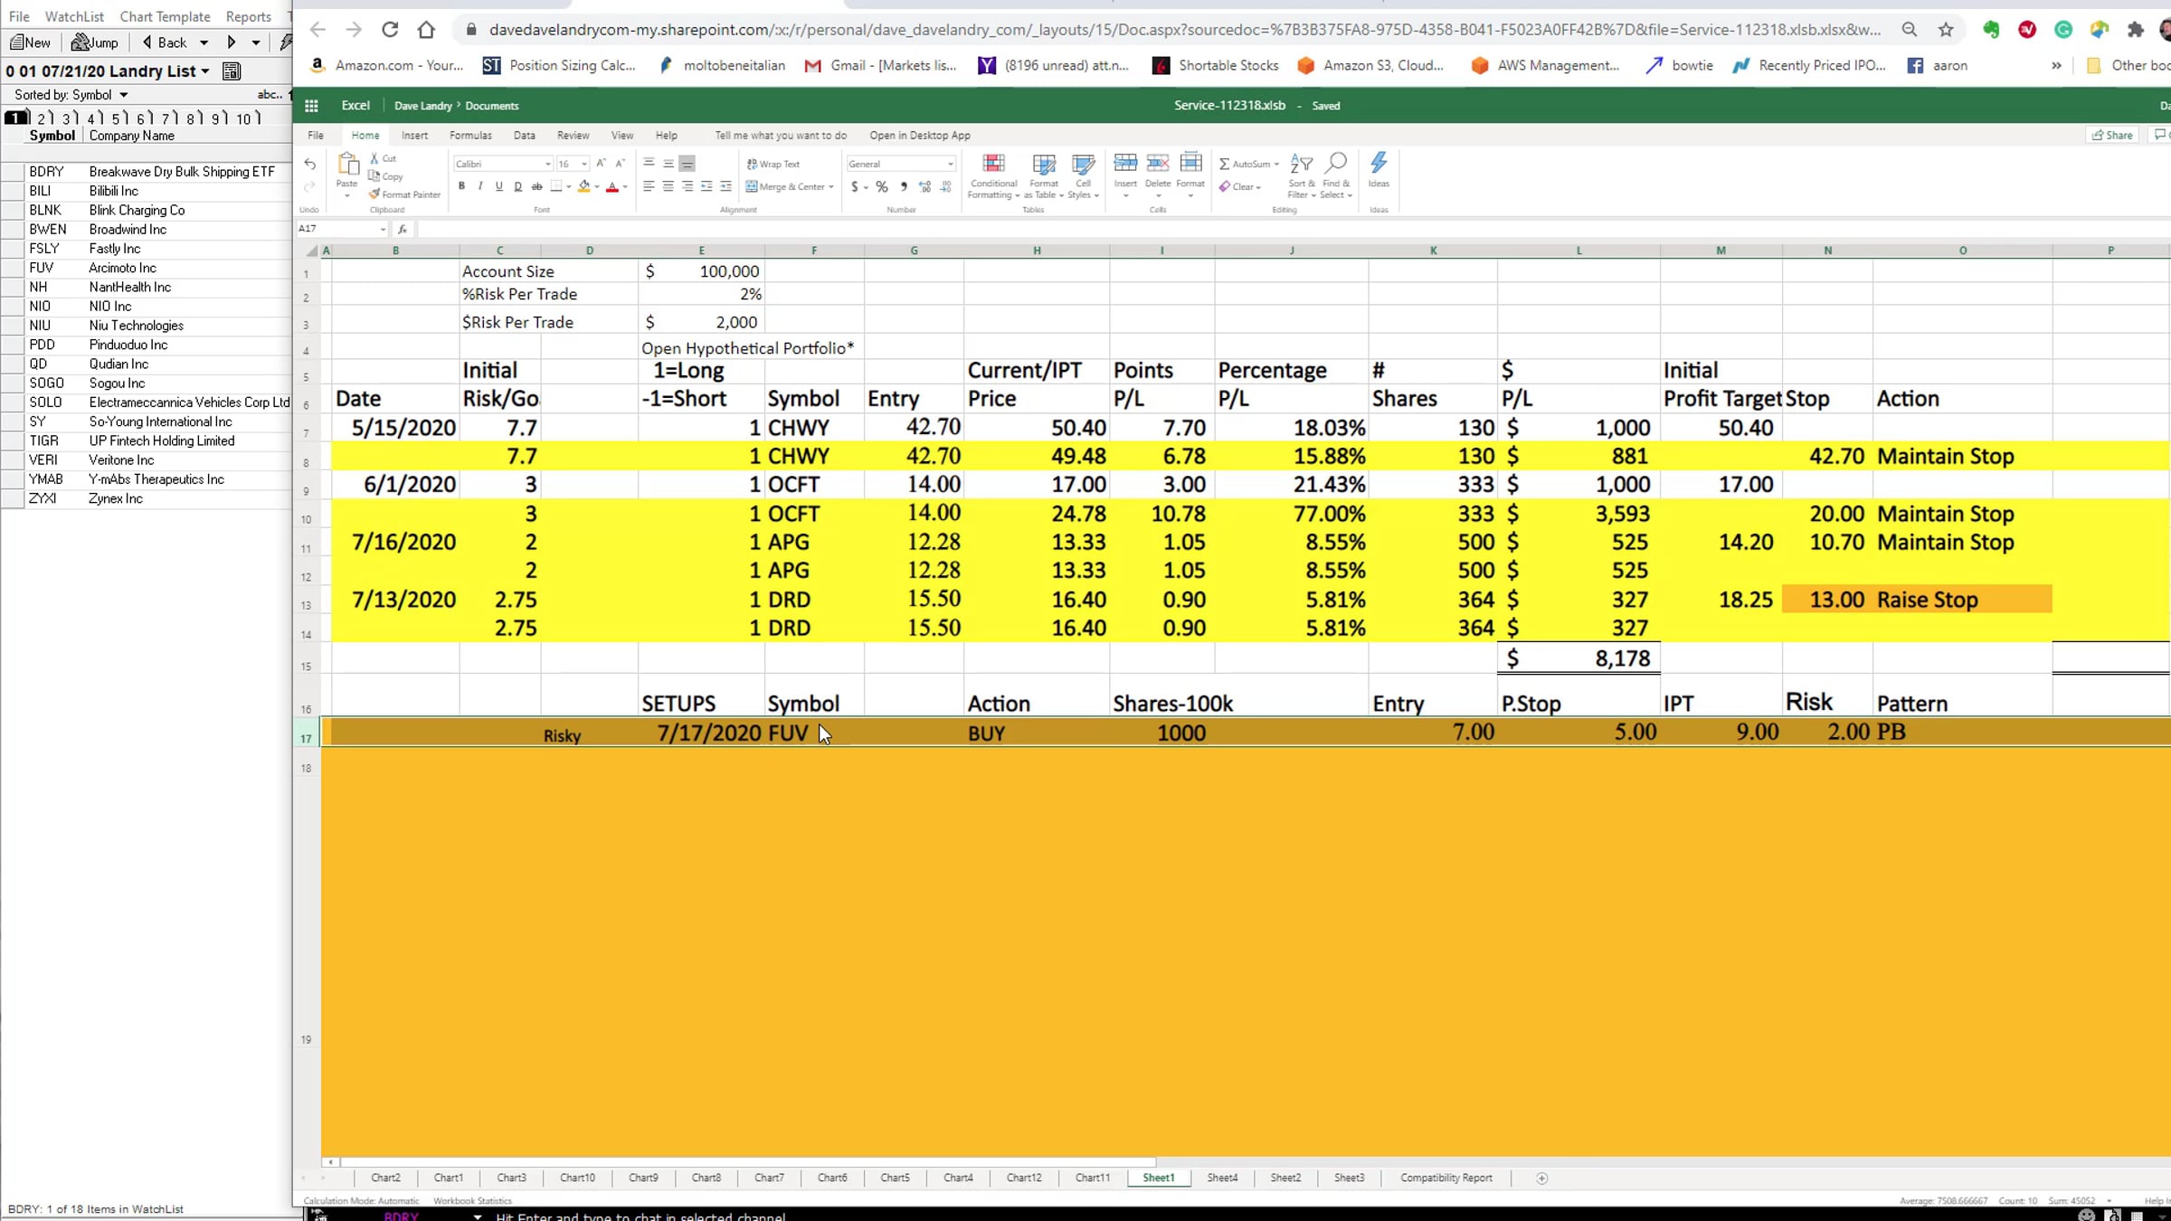Open the Landry List watchlist dropdown
Viewport: 2171px width, 1221px height.
[205, 71]
